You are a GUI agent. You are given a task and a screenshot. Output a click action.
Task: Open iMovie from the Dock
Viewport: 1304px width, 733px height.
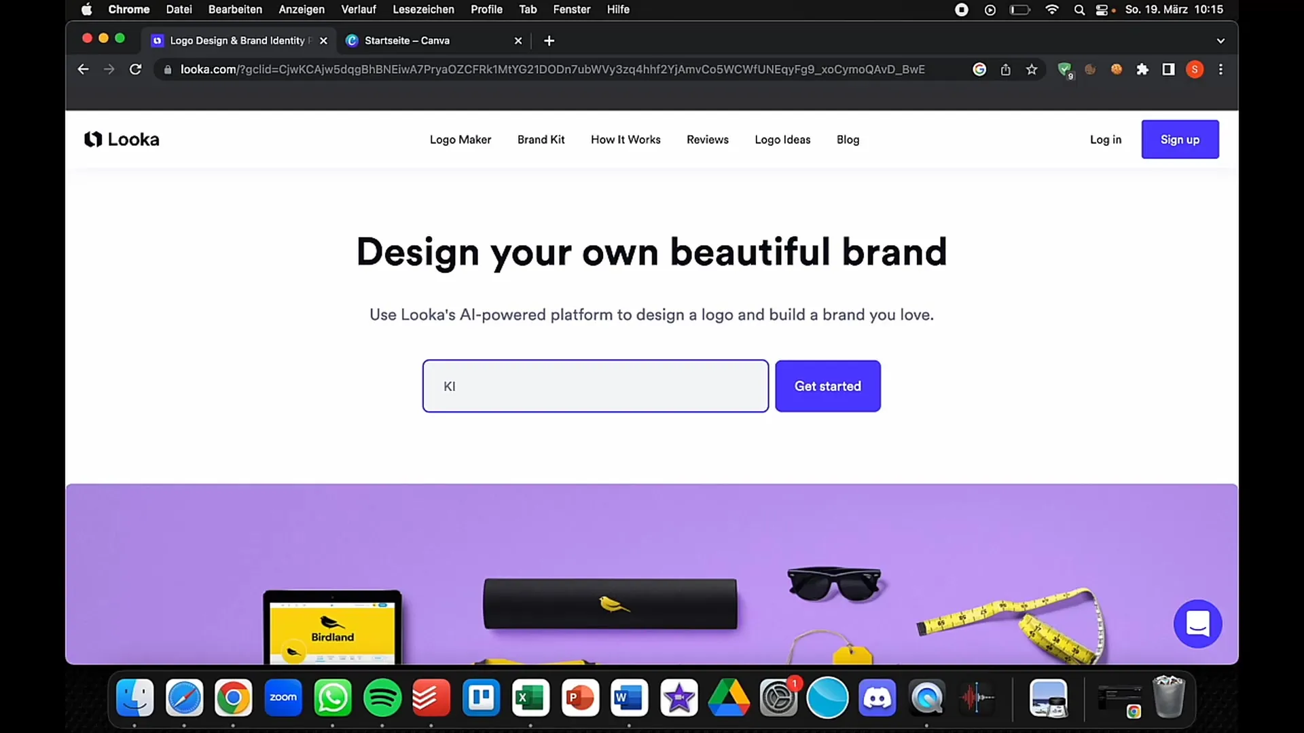click(x=678, y=698)
